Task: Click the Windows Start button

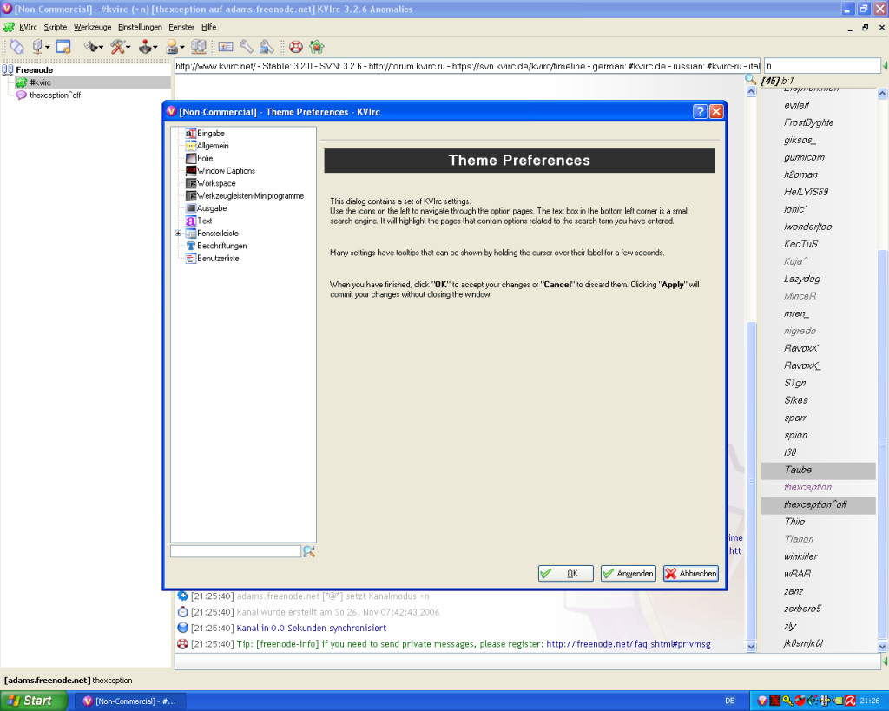Action: (34, 701)
